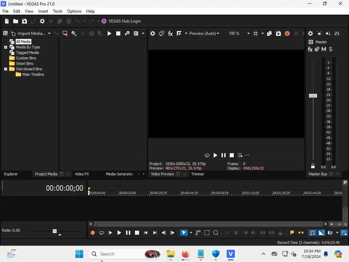
Task: Save the project using the toolbar disk icon
Action: point(25,21)
